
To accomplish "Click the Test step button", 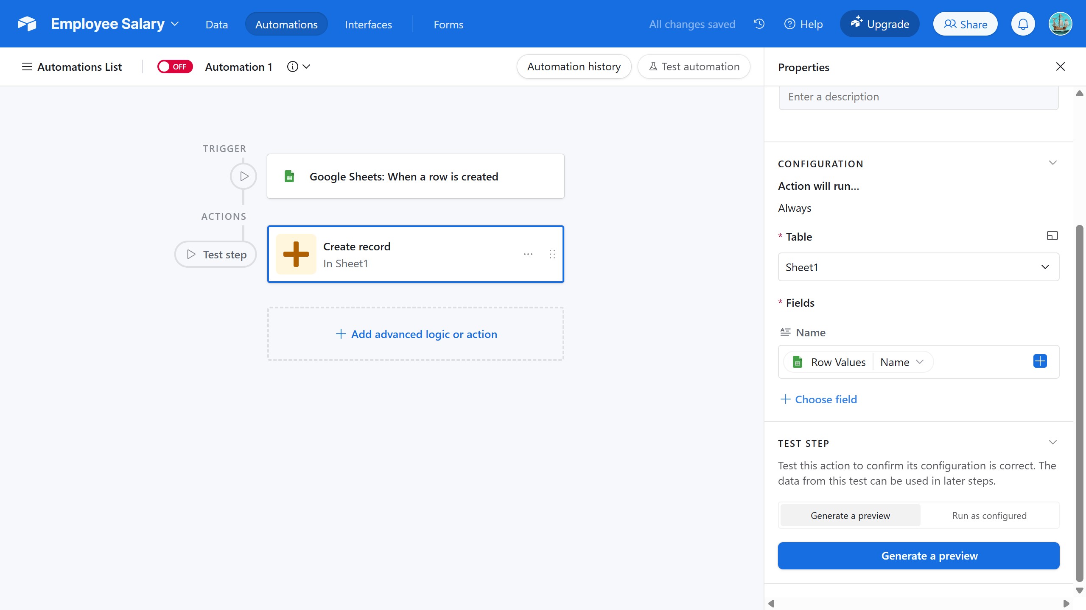I will point(216,254).
